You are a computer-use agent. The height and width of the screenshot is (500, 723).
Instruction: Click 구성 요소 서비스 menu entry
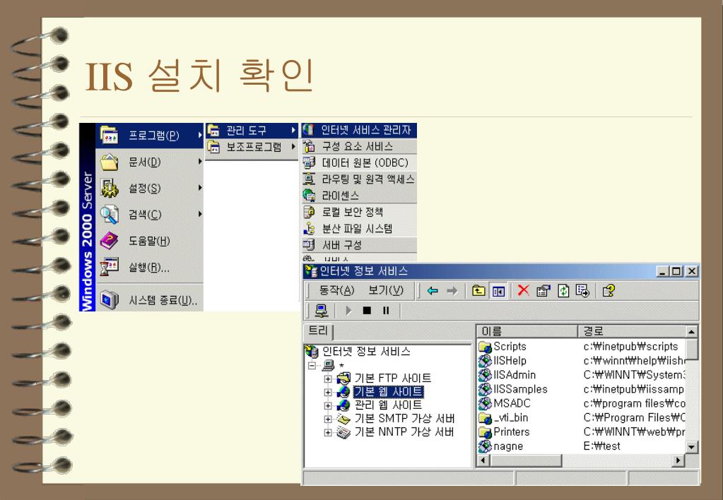pos(359,147)
